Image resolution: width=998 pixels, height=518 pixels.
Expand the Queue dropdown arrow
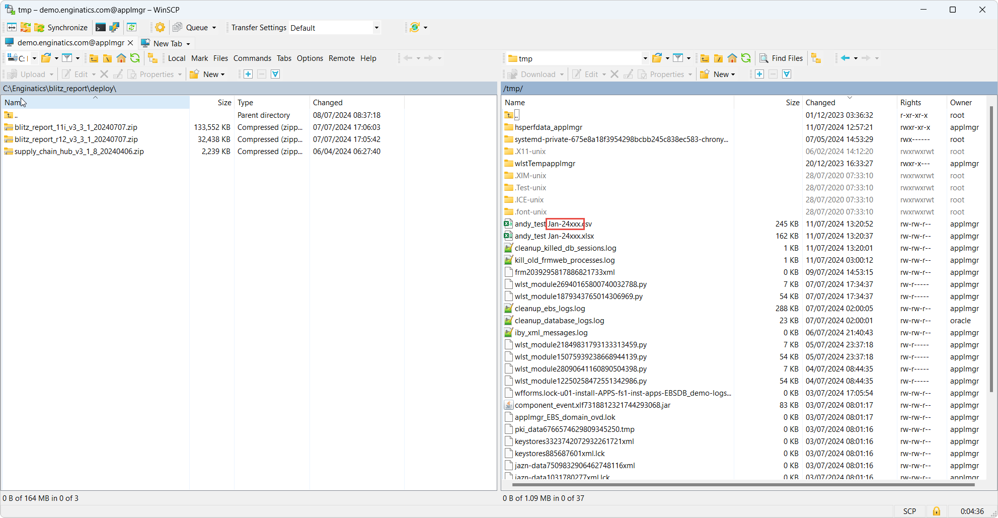click(214, 28)
